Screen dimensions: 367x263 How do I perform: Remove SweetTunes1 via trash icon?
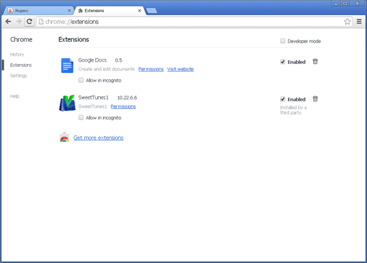[x=315, y=99]
